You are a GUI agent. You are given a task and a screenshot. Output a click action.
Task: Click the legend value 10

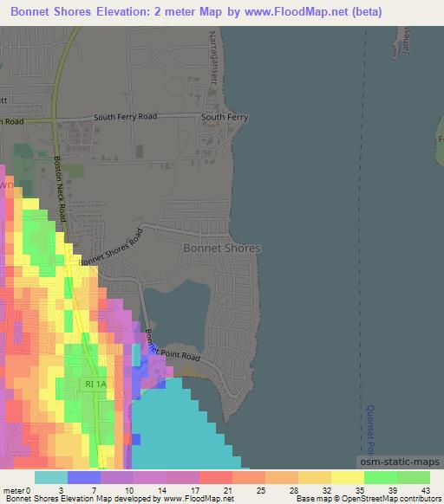[x=129, y=491]
